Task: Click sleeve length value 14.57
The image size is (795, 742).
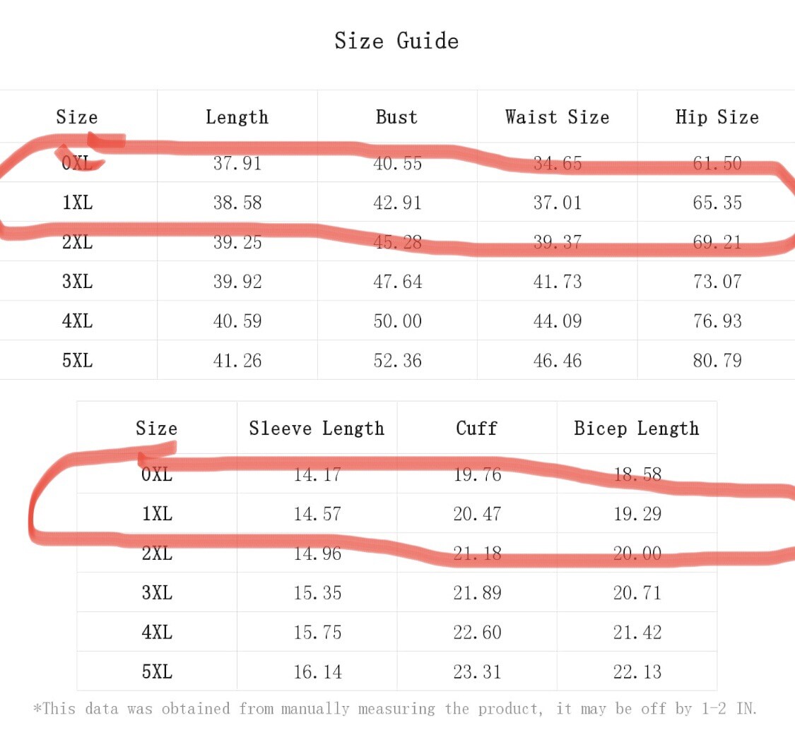Action: coord(317,514)
